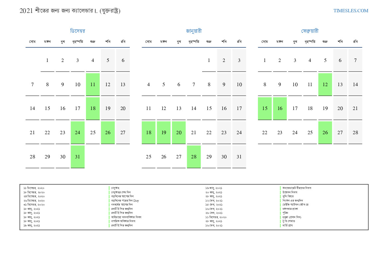Screen dimensions: 388x274
Task: Click 'উদ্বোধন দিবস' legend entry
Action: click(x=290, y=192)
